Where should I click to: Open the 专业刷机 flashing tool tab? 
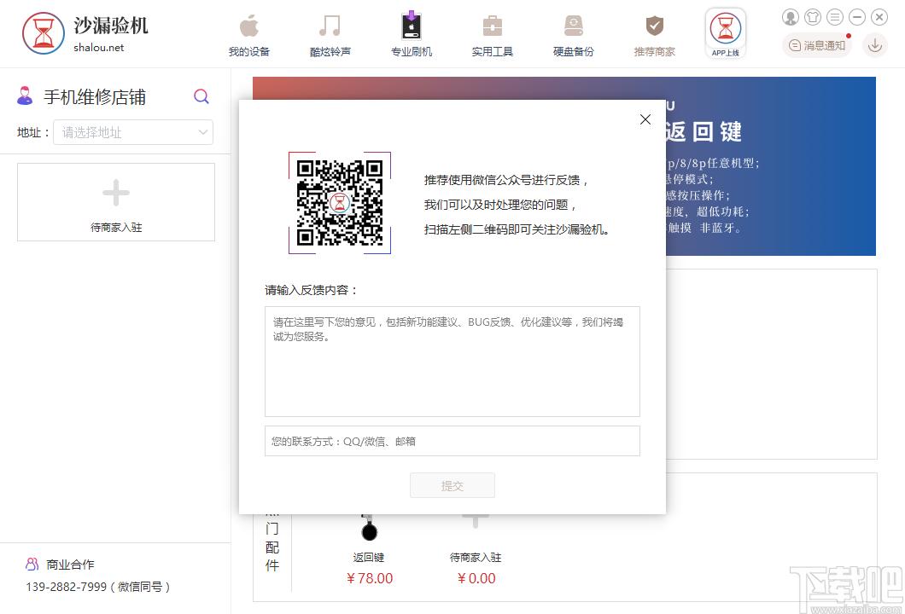pyautogui.click(x=411, y=36)
